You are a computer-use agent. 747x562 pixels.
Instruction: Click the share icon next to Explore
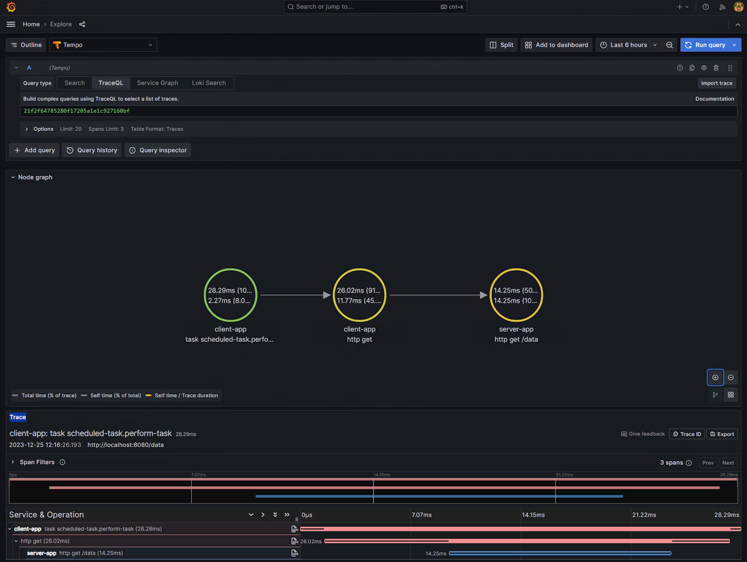coord(82,24)
